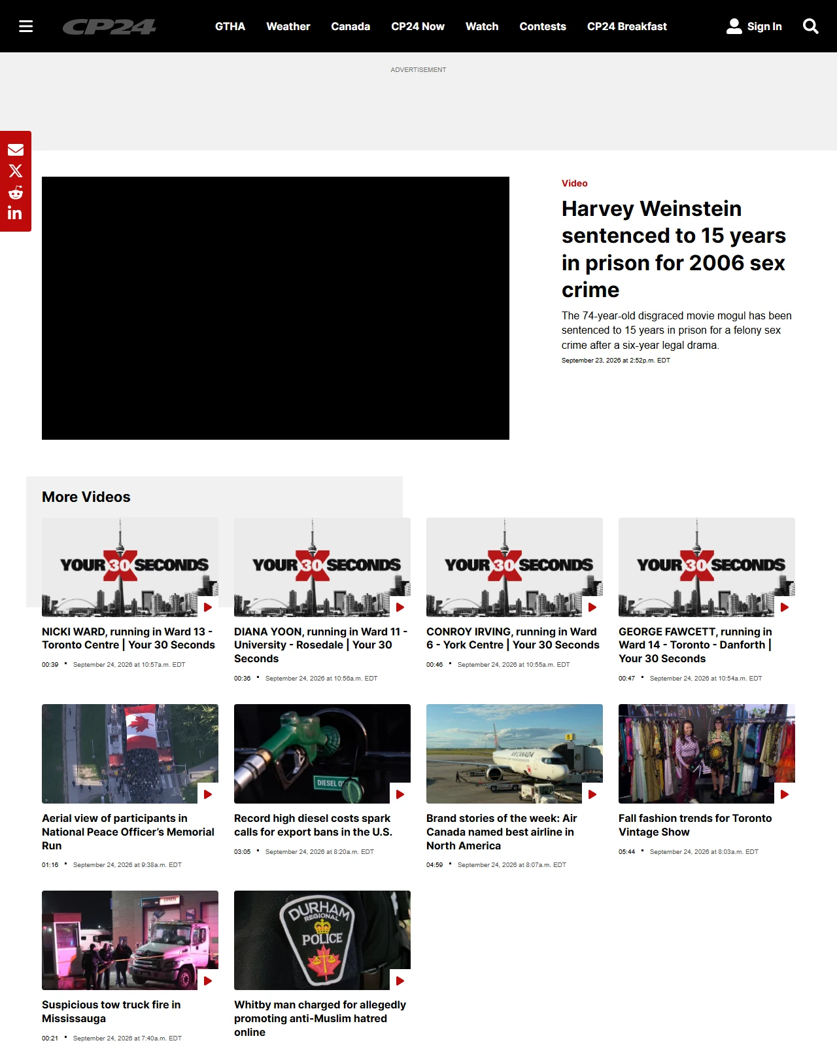Open Record high diesel costs headline

tap(313, 825)
